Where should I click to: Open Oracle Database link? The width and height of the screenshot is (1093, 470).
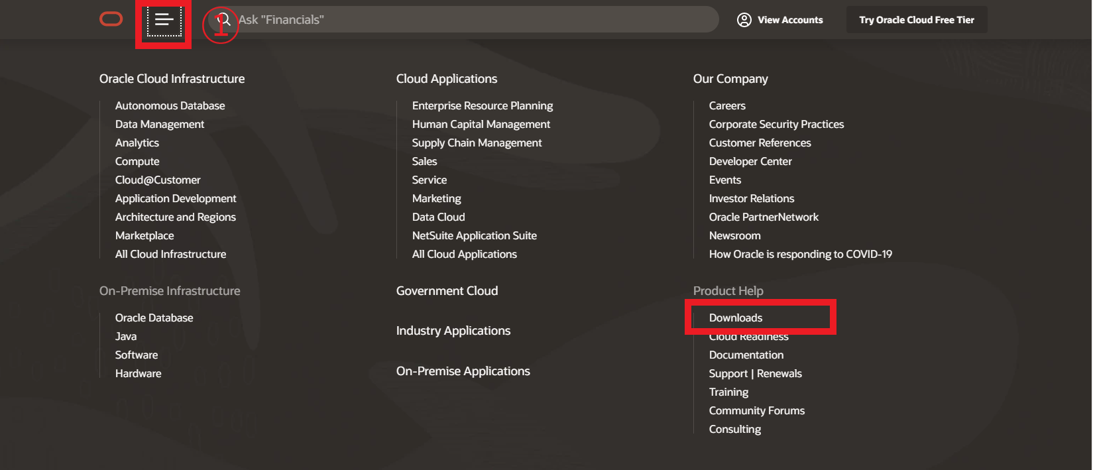(154, 318)
